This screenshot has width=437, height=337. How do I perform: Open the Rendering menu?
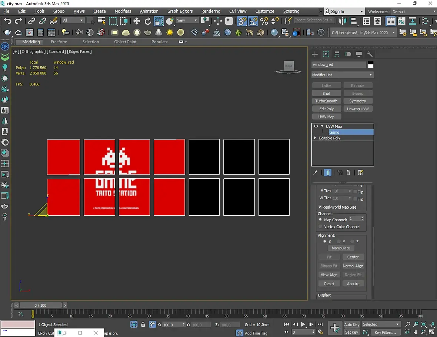coord(211,11)
